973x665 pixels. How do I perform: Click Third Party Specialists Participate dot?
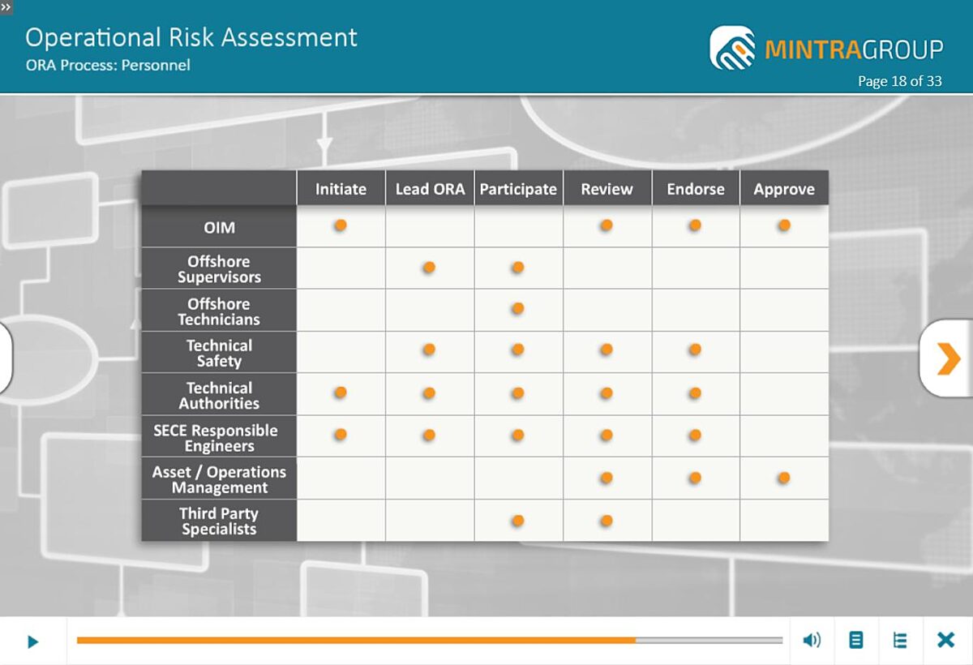tap(518, 520)
